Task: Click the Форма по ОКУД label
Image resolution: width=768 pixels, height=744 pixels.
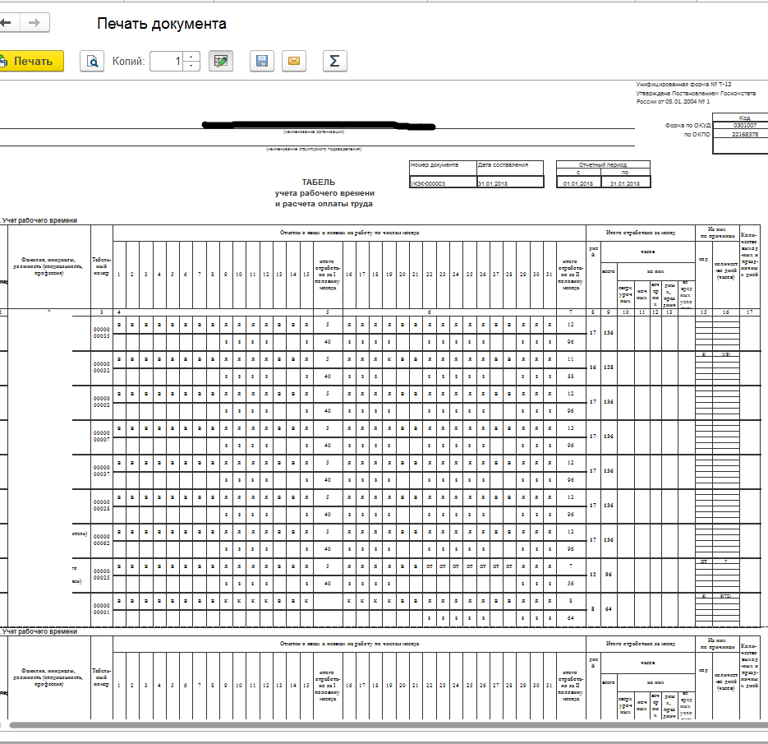Action: [688, 126]
